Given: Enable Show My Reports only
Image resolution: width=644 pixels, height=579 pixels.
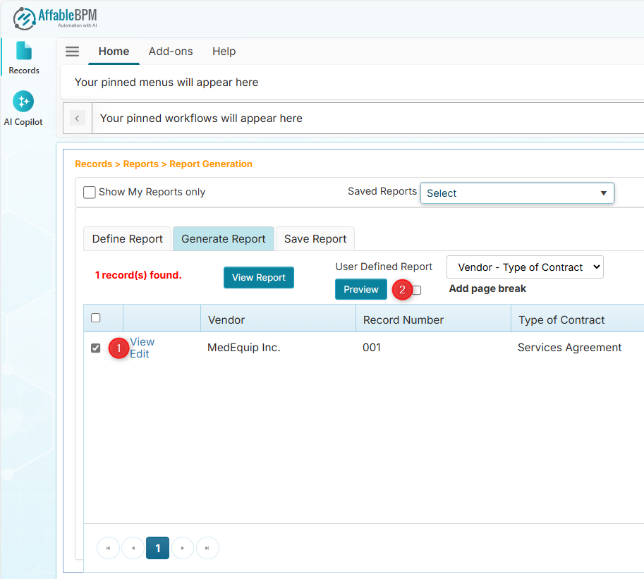Looking at the screenshot, I should [x=90, y=192].
